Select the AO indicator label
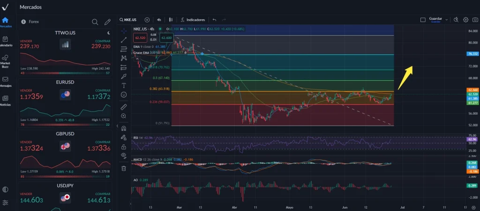The width and height of the screenshot is (480, 211). [135, 180]
